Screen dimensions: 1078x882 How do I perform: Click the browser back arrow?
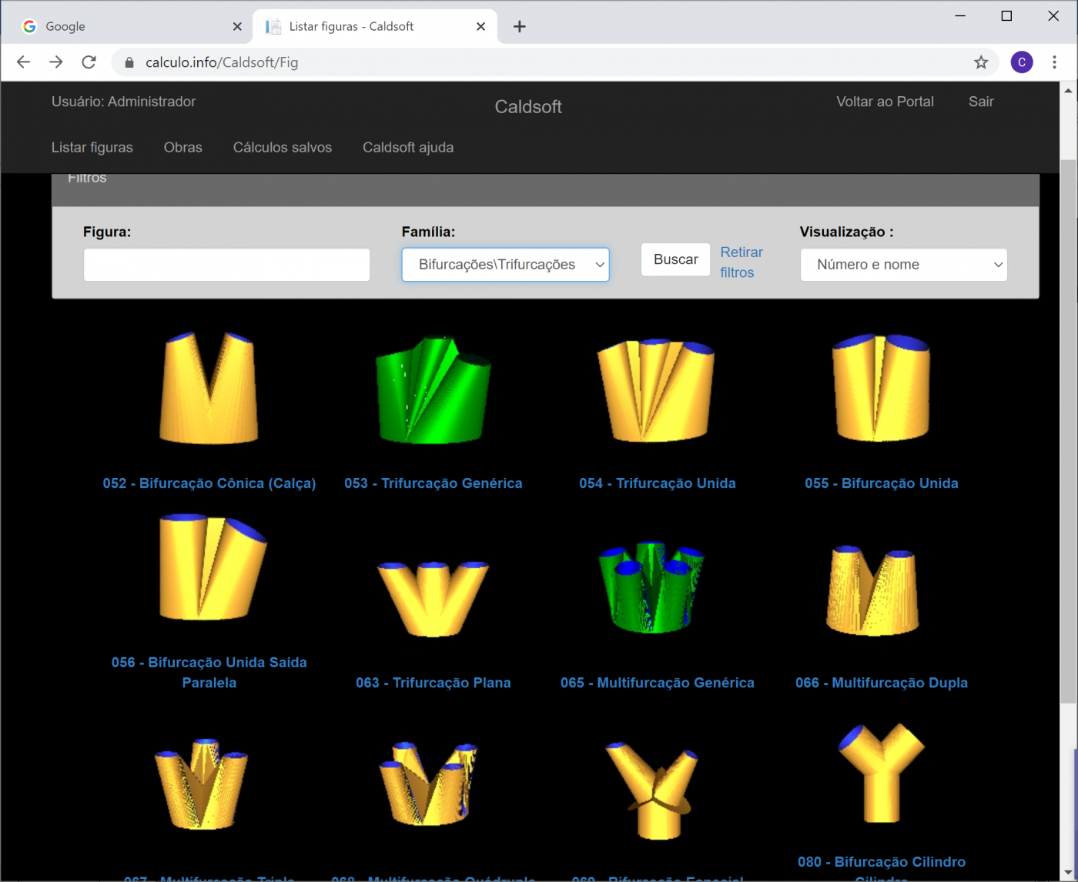tap(23, 62)
